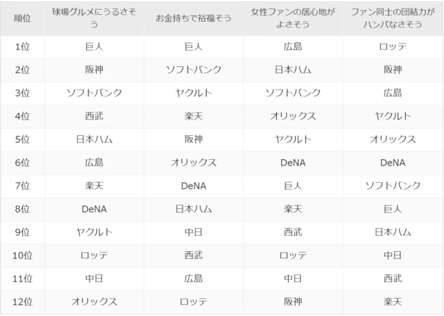The height and width of the screenshot is (316, 444).
Task: Select the 12位 rank cell
Action: [22, 302]
